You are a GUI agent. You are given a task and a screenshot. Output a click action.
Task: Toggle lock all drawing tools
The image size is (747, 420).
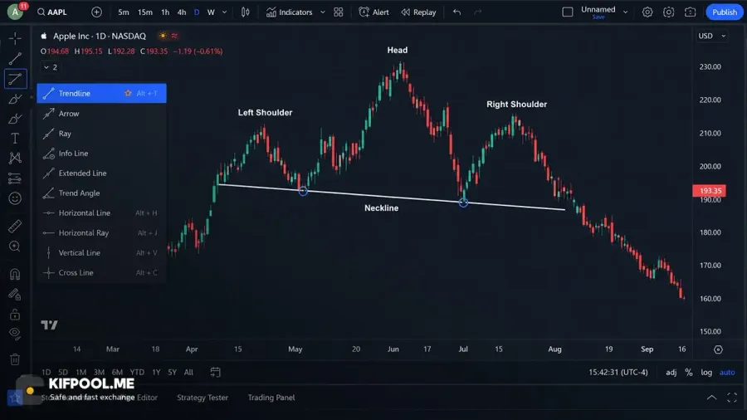15,315
